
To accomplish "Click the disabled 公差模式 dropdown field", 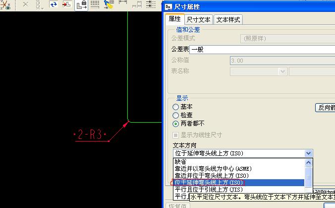I will pyautogui.click(x=287, y=39).
